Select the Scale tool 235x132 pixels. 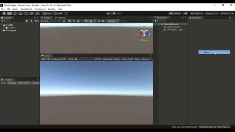coord(21,14)
